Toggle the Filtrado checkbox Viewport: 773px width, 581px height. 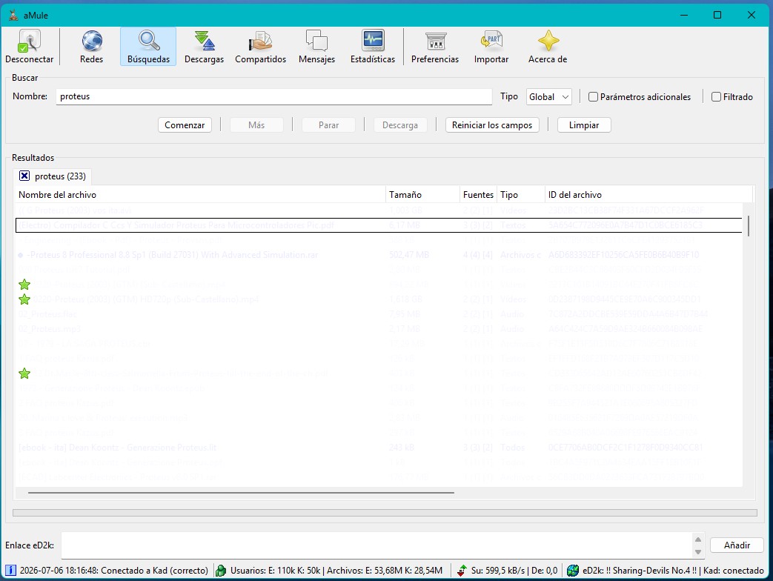coord(717,96)
